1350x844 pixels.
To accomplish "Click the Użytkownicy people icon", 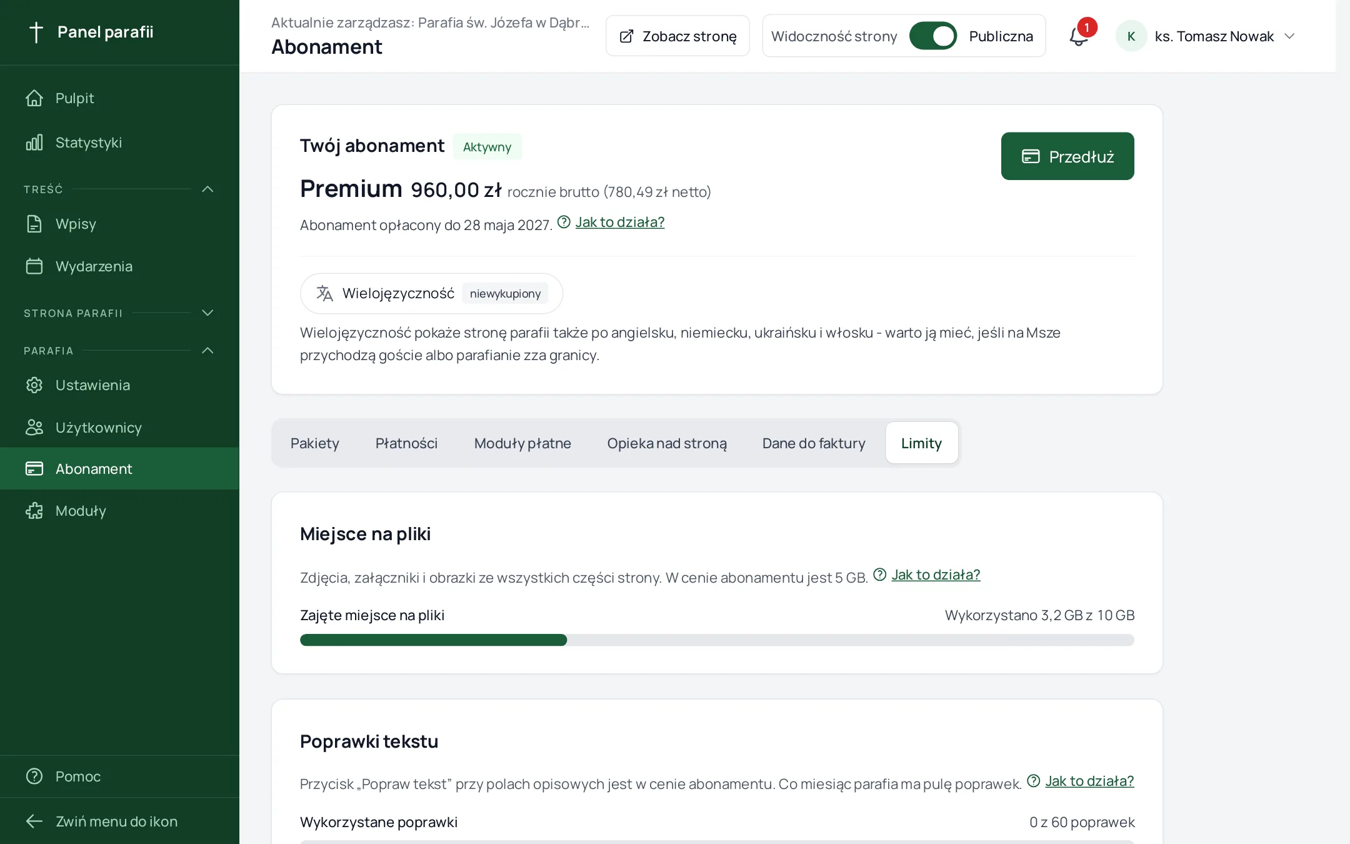I will 34,428.
